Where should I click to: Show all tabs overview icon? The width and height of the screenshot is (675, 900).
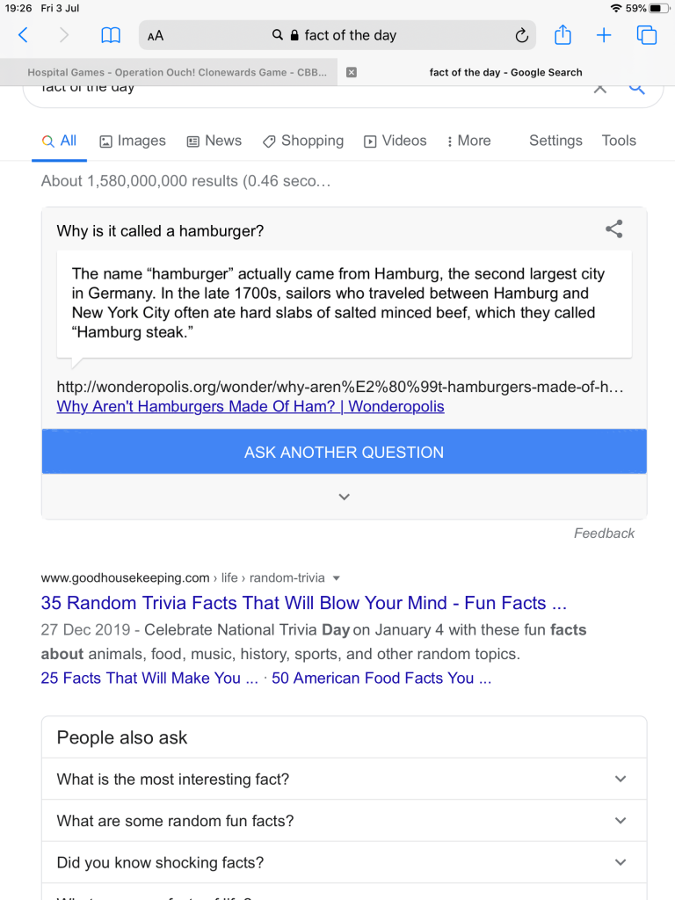click(x=647, y=35)
